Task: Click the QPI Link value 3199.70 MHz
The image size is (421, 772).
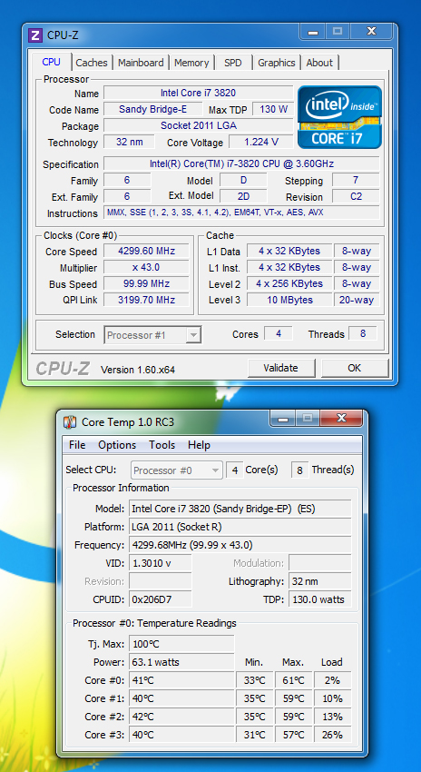Action: (x=147, y=300)
